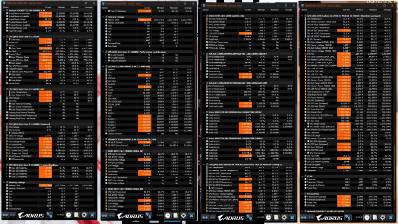Click Average column header in rightmost window
This screenshot has width=398, height=224.
click(x=387, y=9)
